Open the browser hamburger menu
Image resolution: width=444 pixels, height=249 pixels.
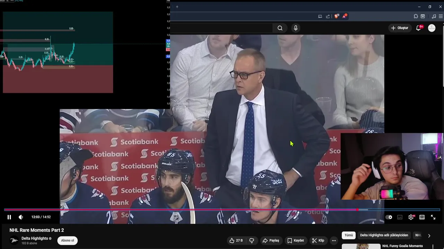[441, 16]
